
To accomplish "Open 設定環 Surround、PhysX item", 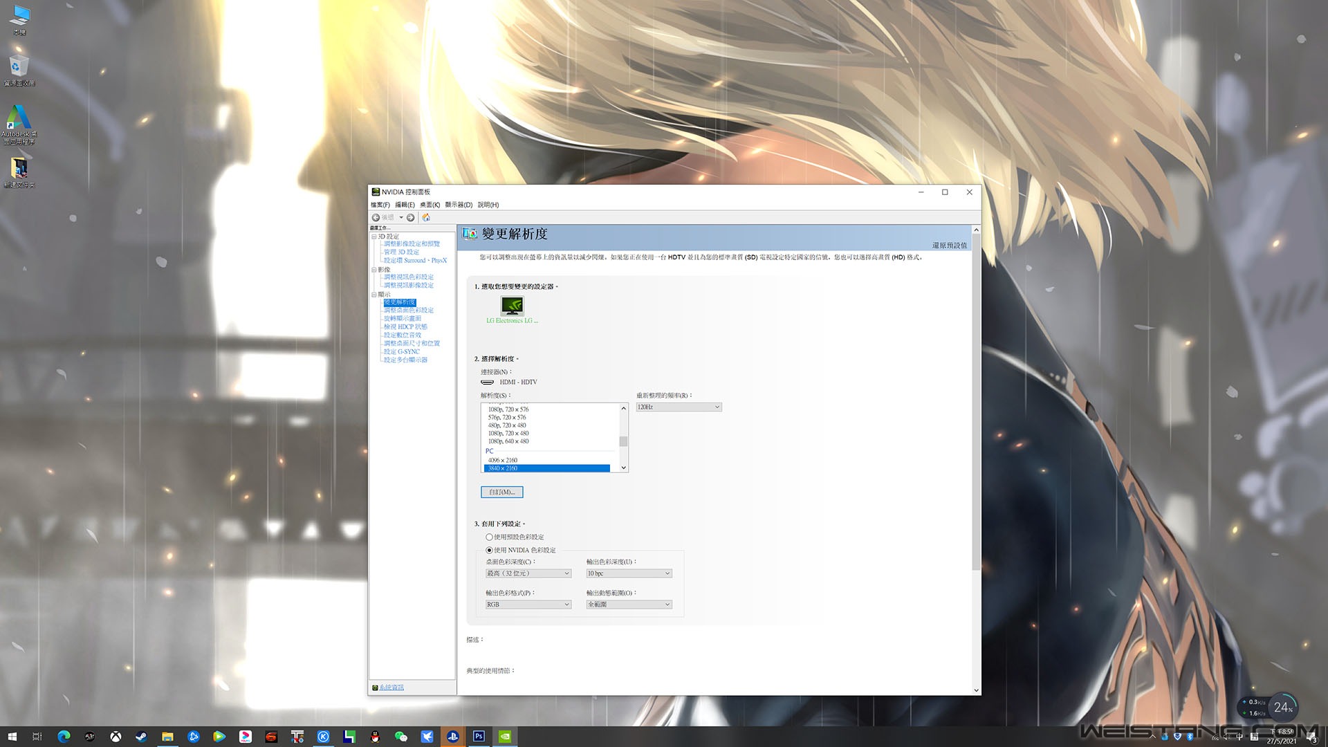I will [415, 261].
